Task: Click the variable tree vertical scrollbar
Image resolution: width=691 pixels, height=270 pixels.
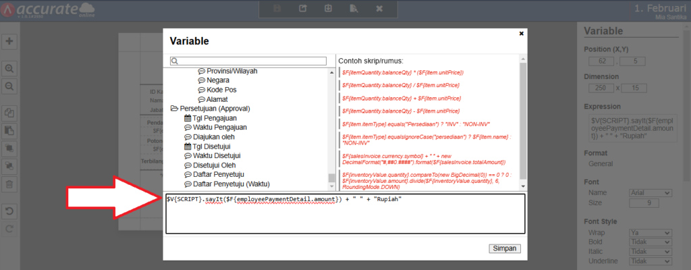Action: (x=331, y=122)
